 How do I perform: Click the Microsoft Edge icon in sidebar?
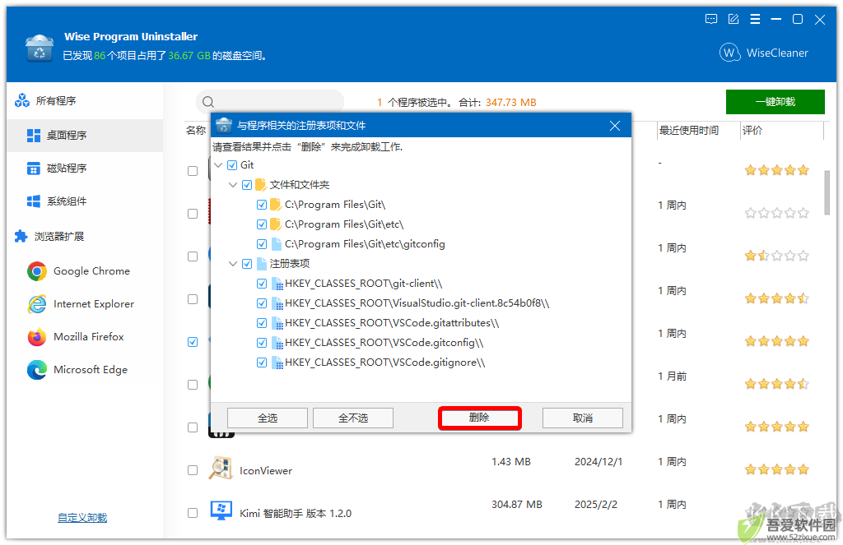pyautogui.click(x=37, y=370)
